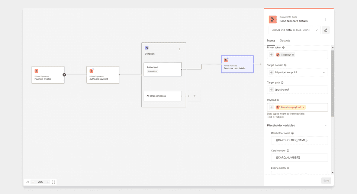Screen dimensions: 357x194
Task: Select the All other conditions branch
Action: tap(163, 96)
